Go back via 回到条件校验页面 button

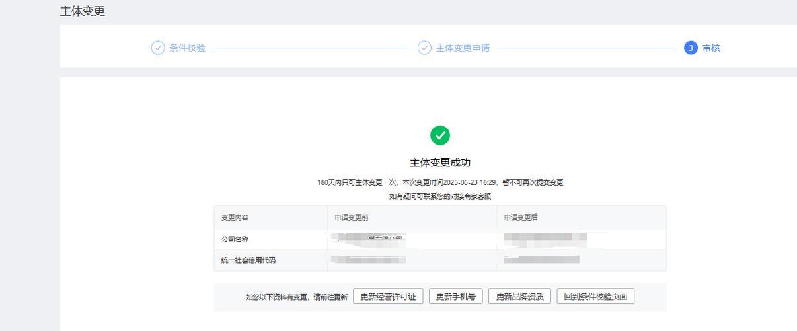pos(595,297)
